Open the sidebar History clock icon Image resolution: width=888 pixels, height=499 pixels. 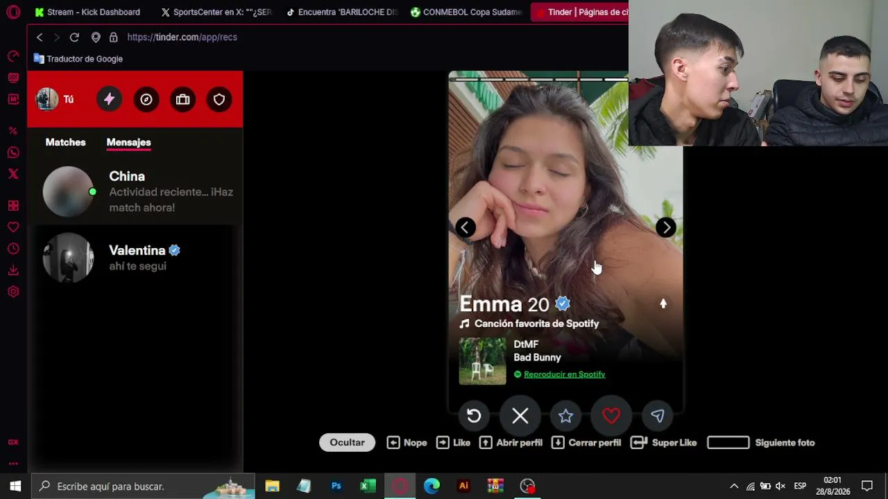[x=13, y=249]
